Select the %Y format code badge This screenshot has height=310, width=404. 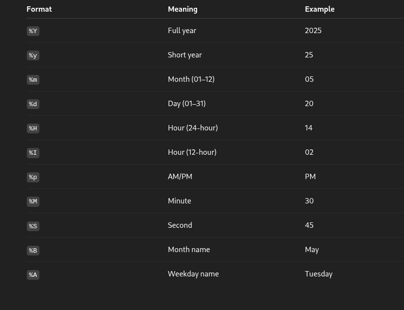[33, 31]
